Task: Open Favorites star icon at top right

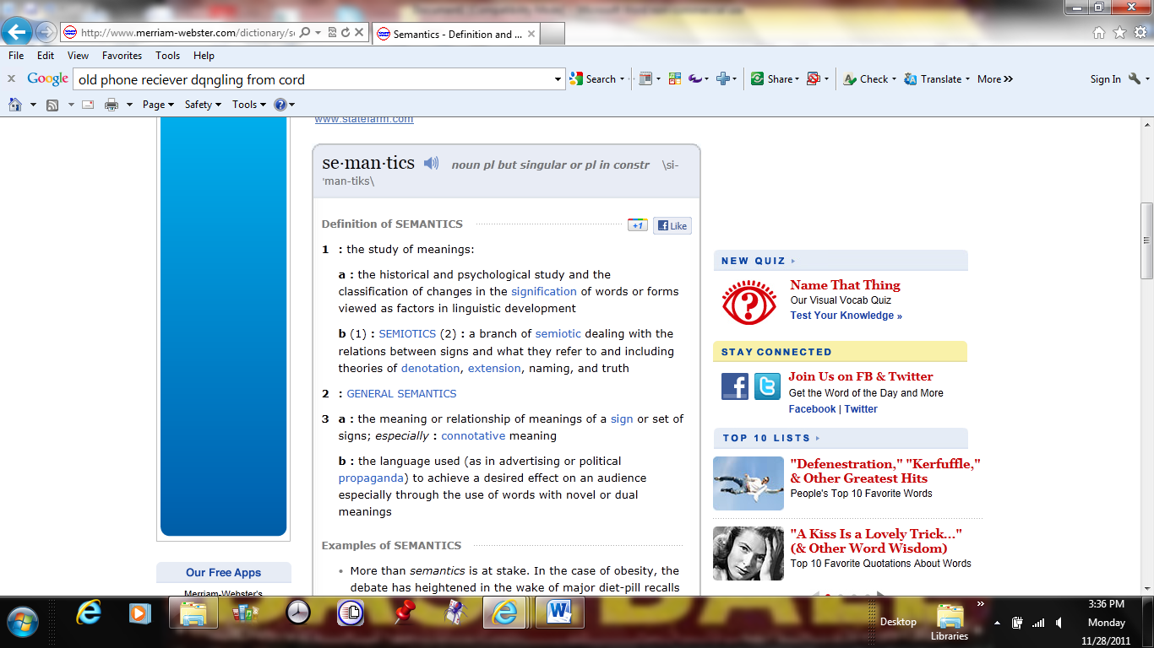Action: (x=1119, y=33)
